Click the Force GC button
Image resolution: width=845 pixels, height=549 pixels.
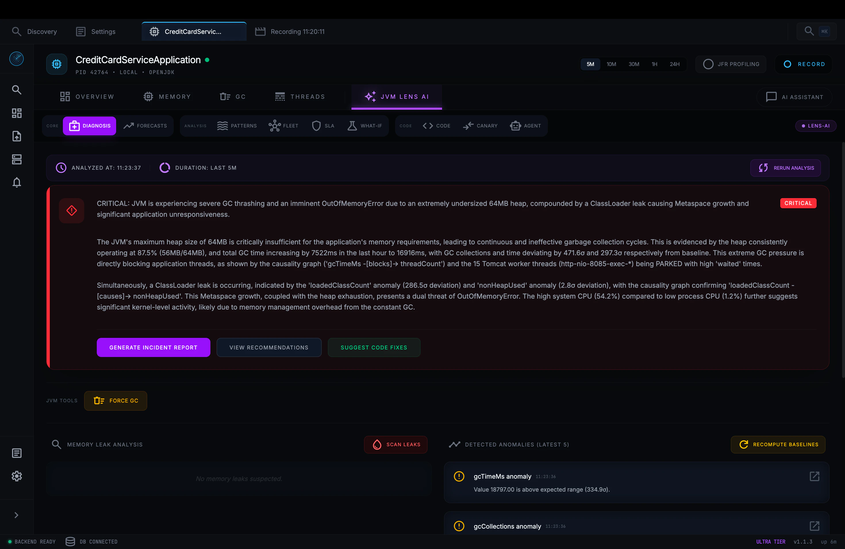116,401
